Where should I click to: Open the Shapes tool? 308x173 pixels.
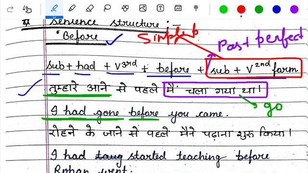point(125,8)
